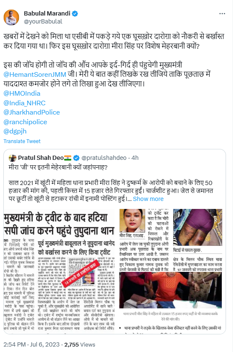Open the @yourBabulal handle
Image resolution: width=234 pixels, height=352 pixels.
[x=43, y=21]
